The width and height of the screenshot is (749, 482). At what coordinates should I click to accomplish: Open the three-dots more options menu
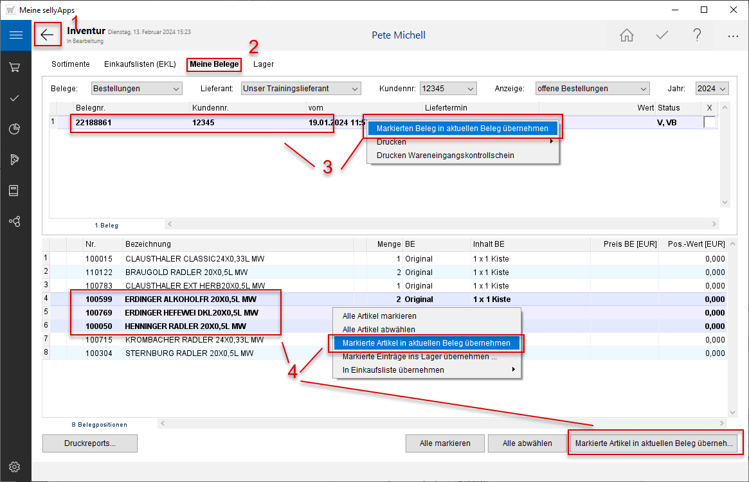pyautogui.click(x=733, y=37)
